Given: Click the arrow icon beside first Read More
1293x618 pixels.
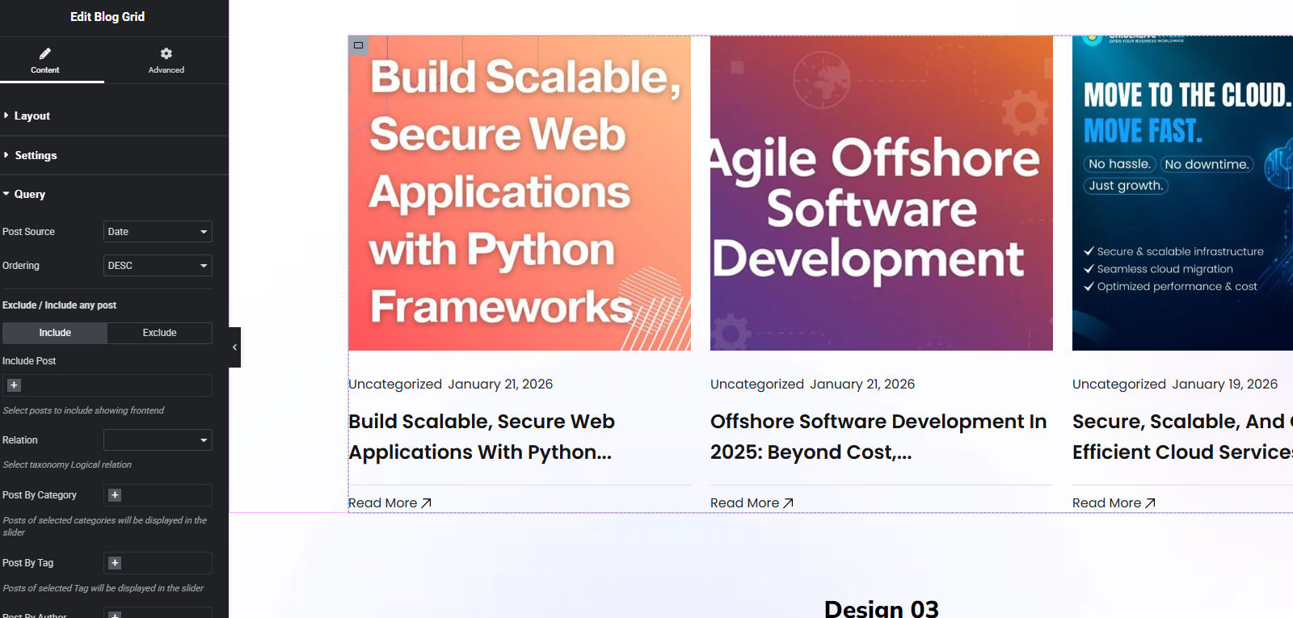Looking at the screenshot, I should coord(427,503).
